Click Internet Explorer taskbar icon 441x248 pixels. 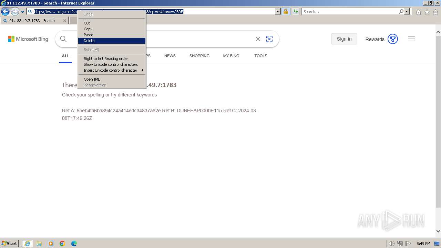[27, 244]
